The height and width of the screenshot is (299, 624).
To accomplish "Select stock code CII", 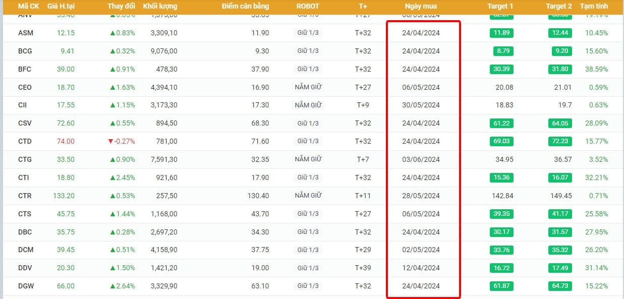I will coord(23,105).
